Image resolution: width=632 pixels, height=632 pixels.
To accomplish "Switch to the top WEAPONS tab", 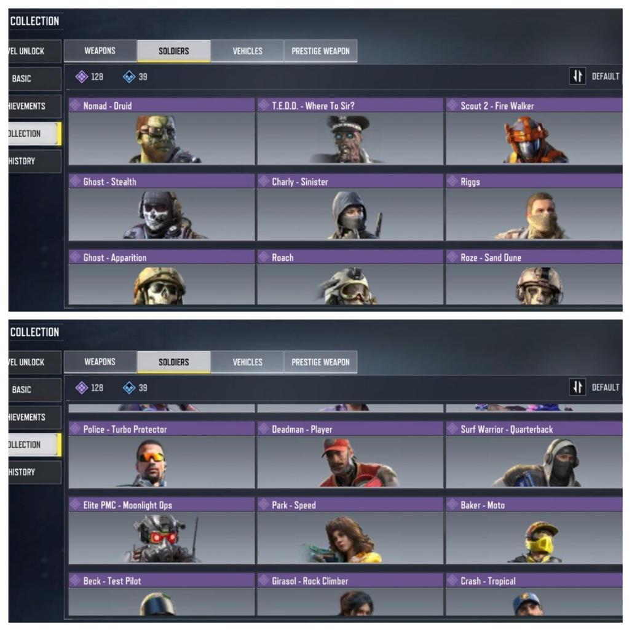I will pyautogui.click(x=100, y=51).
